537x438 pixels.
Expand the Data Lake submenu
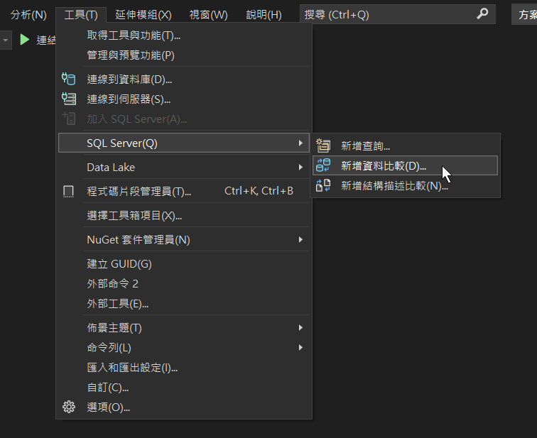pos(301,168)
